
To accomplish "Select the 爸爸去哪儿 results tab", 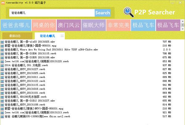I will [x=47, y=36].
